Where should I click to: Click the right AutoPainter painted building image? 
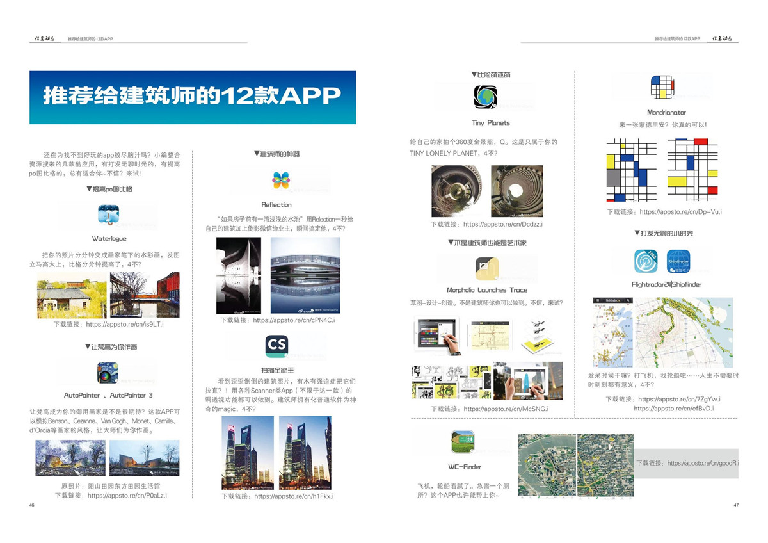pyautogui.click(x=144, y=458)
